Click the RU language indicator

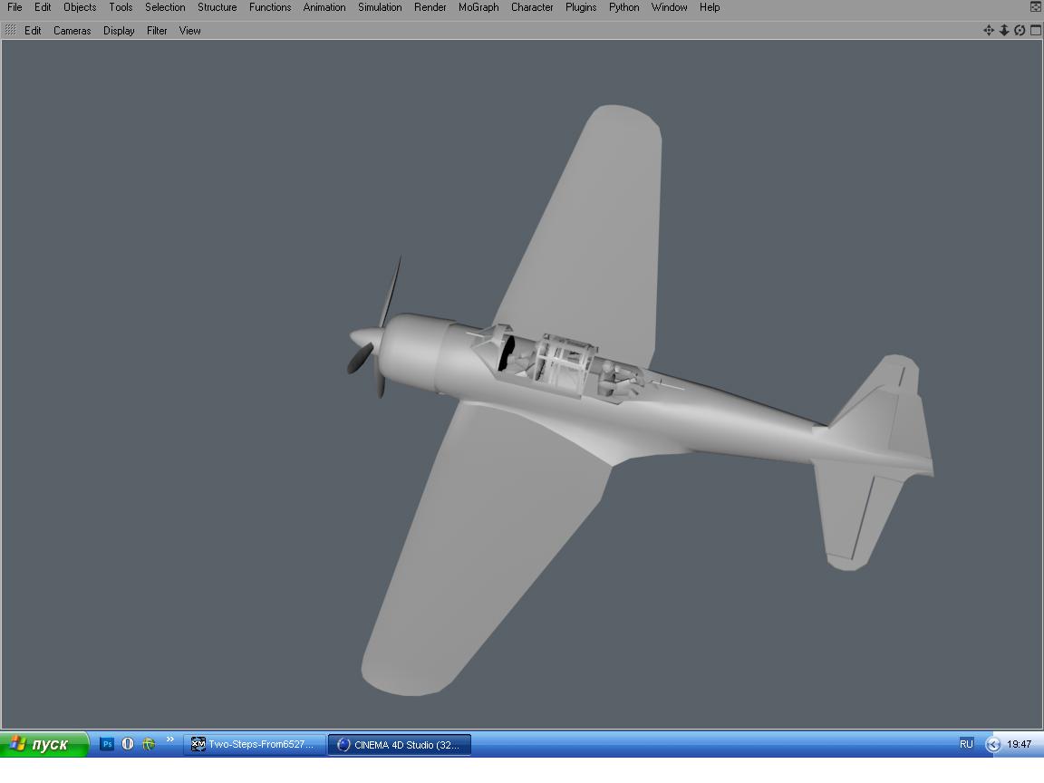pyautogui.click(x=966, y=744)
